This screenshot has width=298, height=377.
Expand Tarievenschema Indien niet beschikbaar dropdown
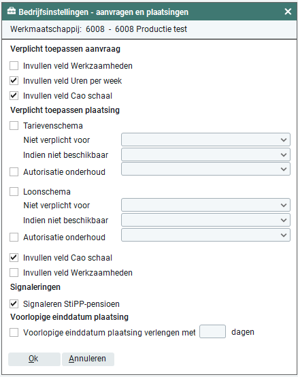coord(205,154)
